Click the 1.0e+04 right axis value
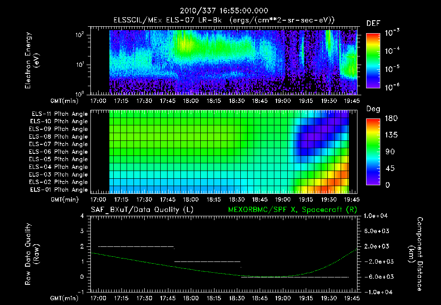Viewport: 441px width, 305px height. pyautogui.click(x=376, y=216)
